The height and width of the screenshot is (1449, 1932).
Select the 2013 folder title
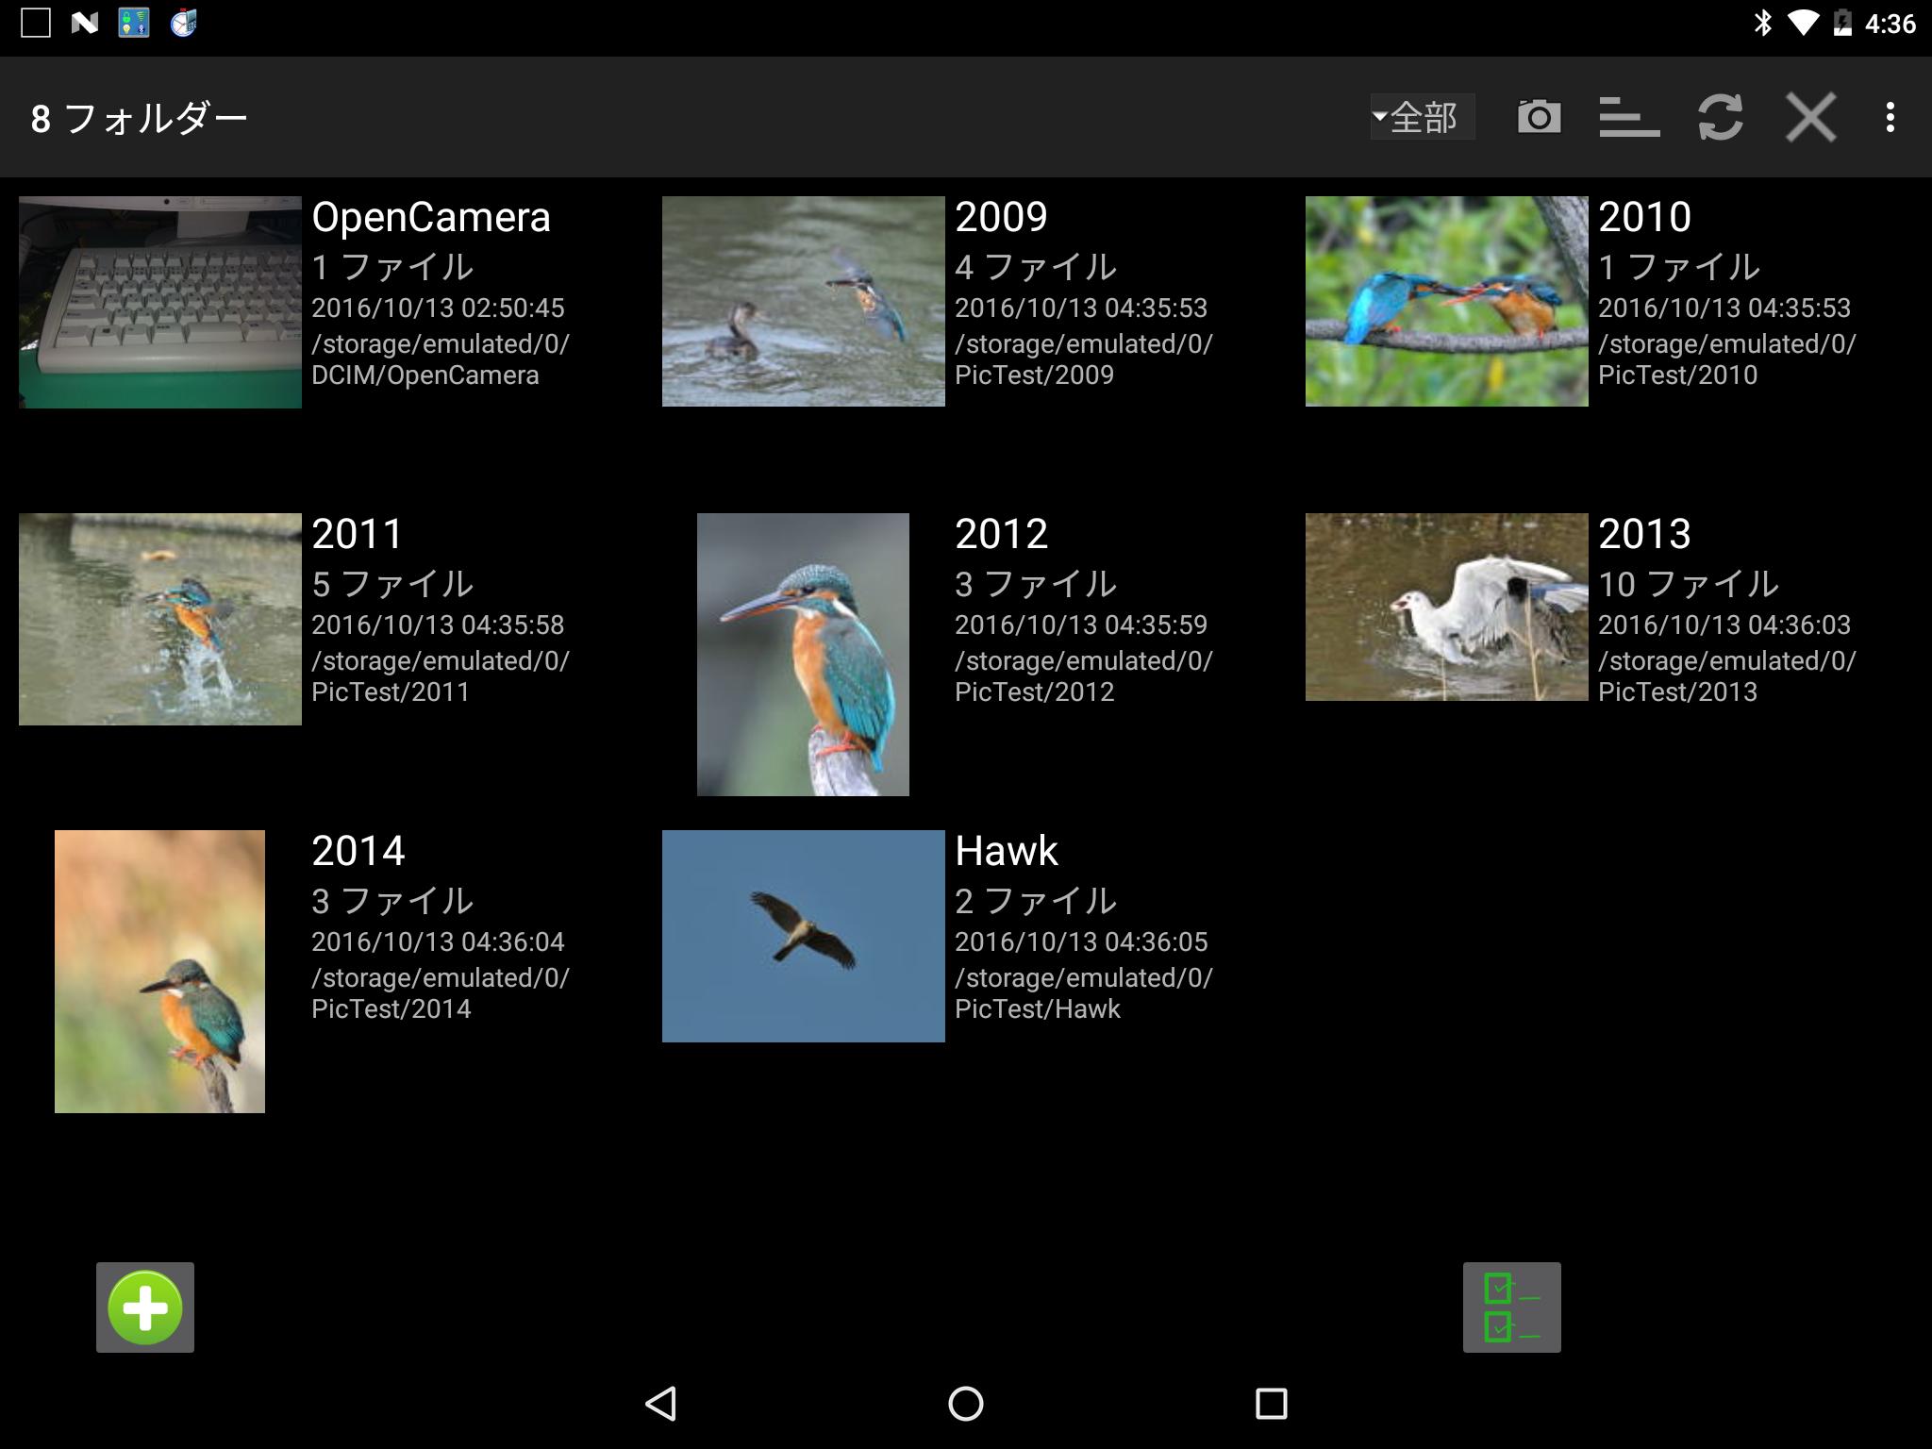[1644, 534]
